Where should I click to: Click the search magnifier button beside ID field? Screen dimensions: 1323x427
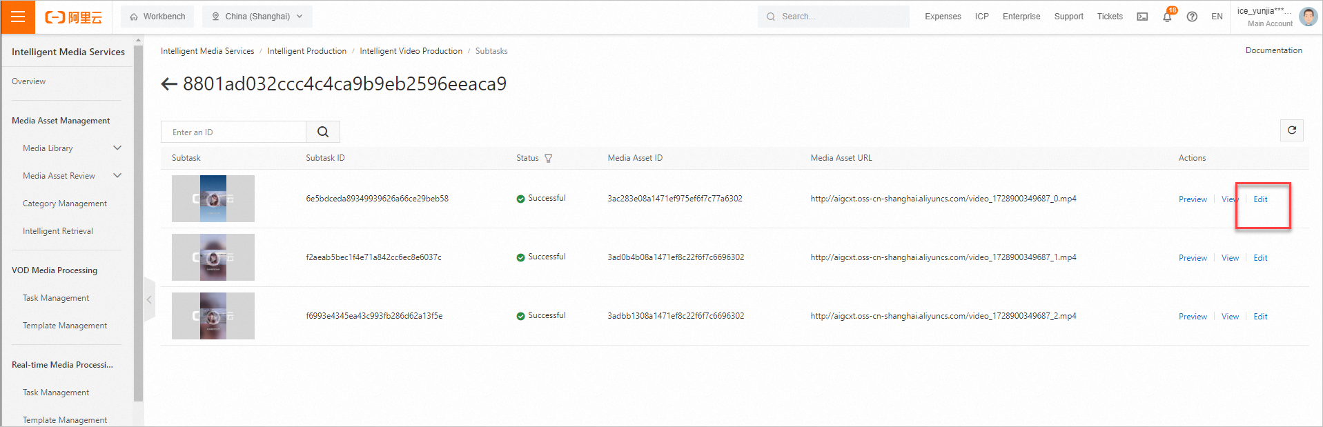pyautogui.click(x=323, y=132)
